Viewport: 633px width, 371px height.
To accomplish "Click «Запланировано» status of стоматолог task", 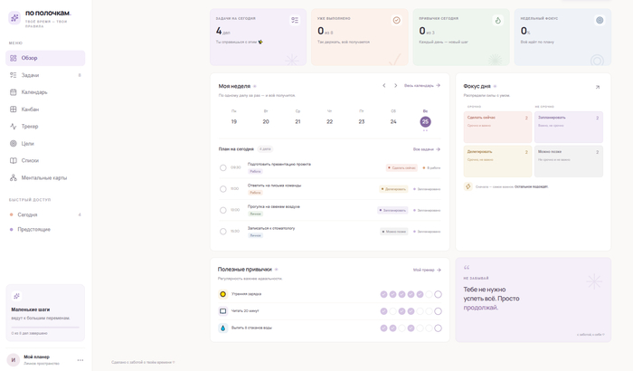I will point(427,232).
